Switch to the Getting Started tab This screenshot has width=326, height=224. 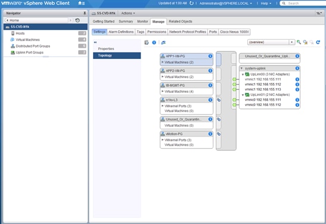(104, 21)
